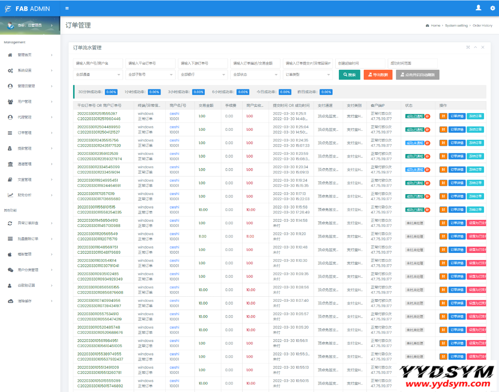The width and height of the screenshot is (499, 392).
Task: Click the bank icon for 通道管理
Action: [10, 164]
